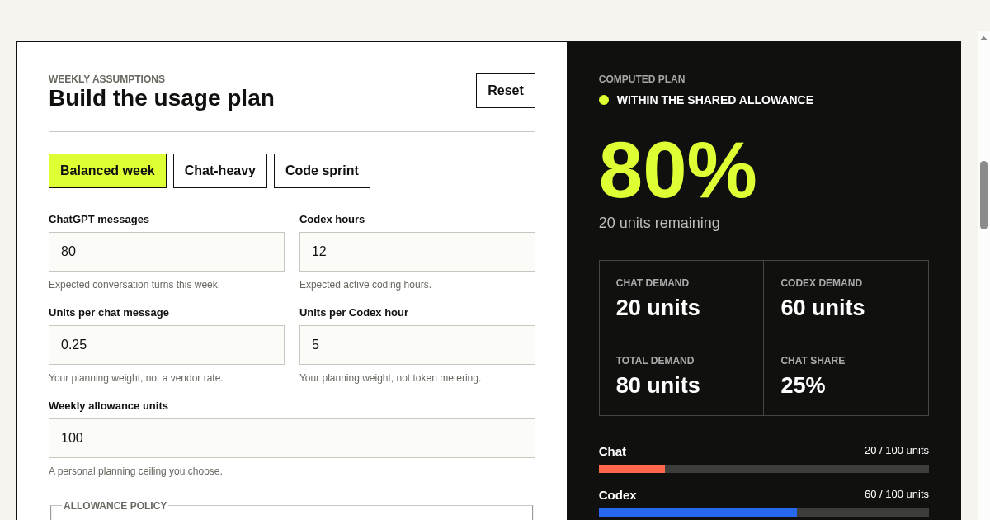The image size is (990, 520).
Task: Click the Weekly allowance units input
Action: (292, 438)
